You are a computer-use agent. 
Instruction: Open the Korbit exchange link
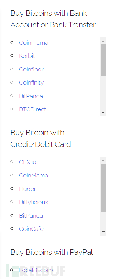point(27,56)
